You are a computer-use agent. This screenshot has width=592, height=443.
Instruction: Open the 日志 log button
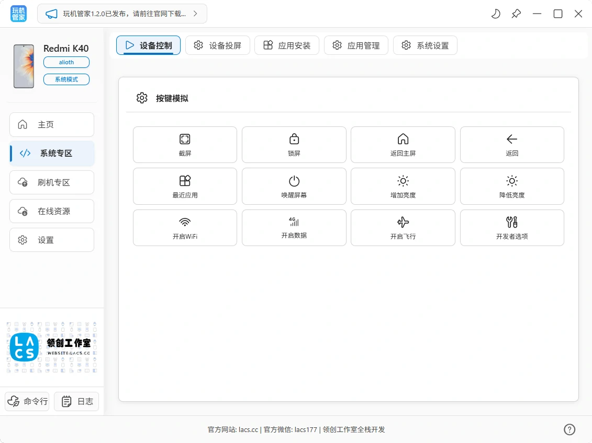coord(76,401)
